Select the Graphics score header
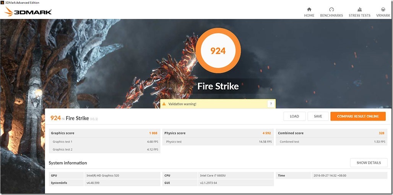Image resolution: width=393 pixels, height=195 pixels. 63,133
